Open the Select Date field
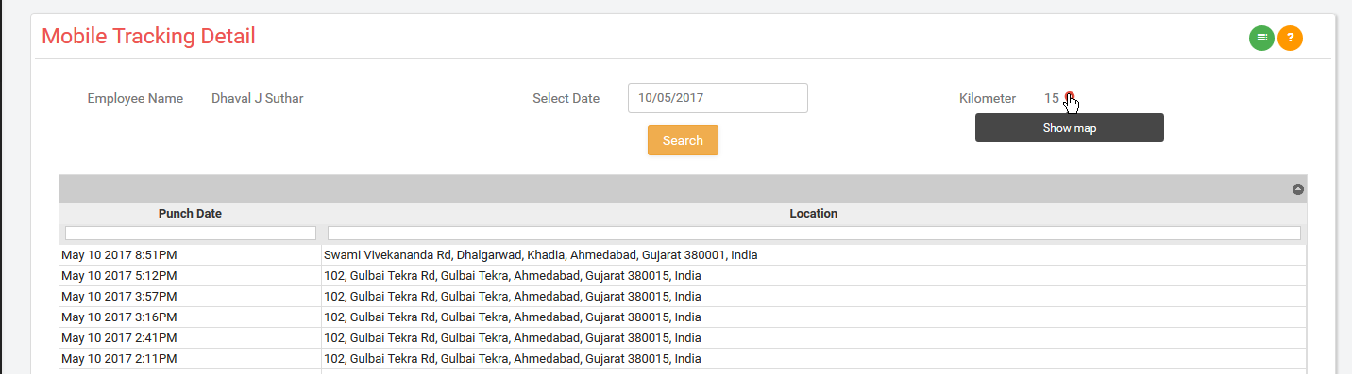1352x374 pixels. [x=718, y=98]
